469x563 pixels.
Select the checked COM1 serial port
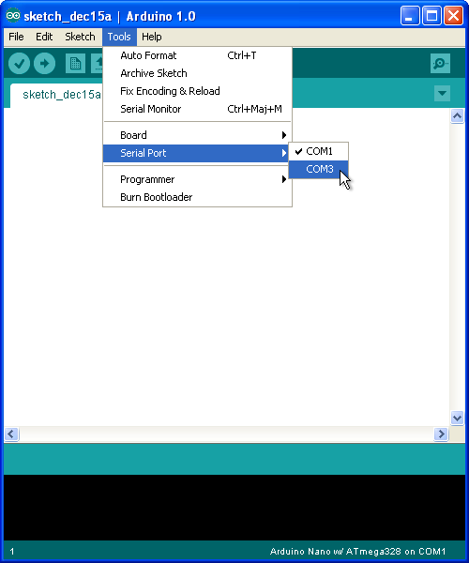tap(318, 151)
